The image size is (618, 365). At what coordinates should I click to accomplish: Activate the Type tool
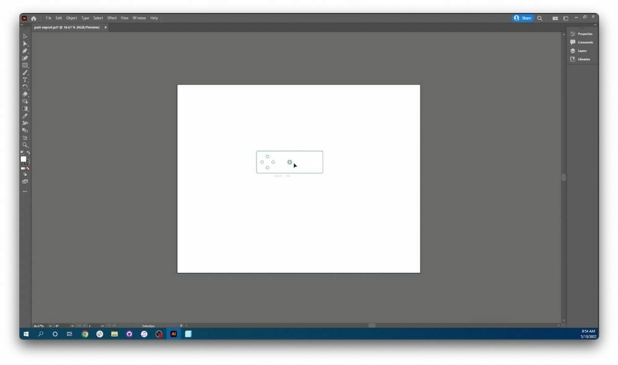(25, 79)
